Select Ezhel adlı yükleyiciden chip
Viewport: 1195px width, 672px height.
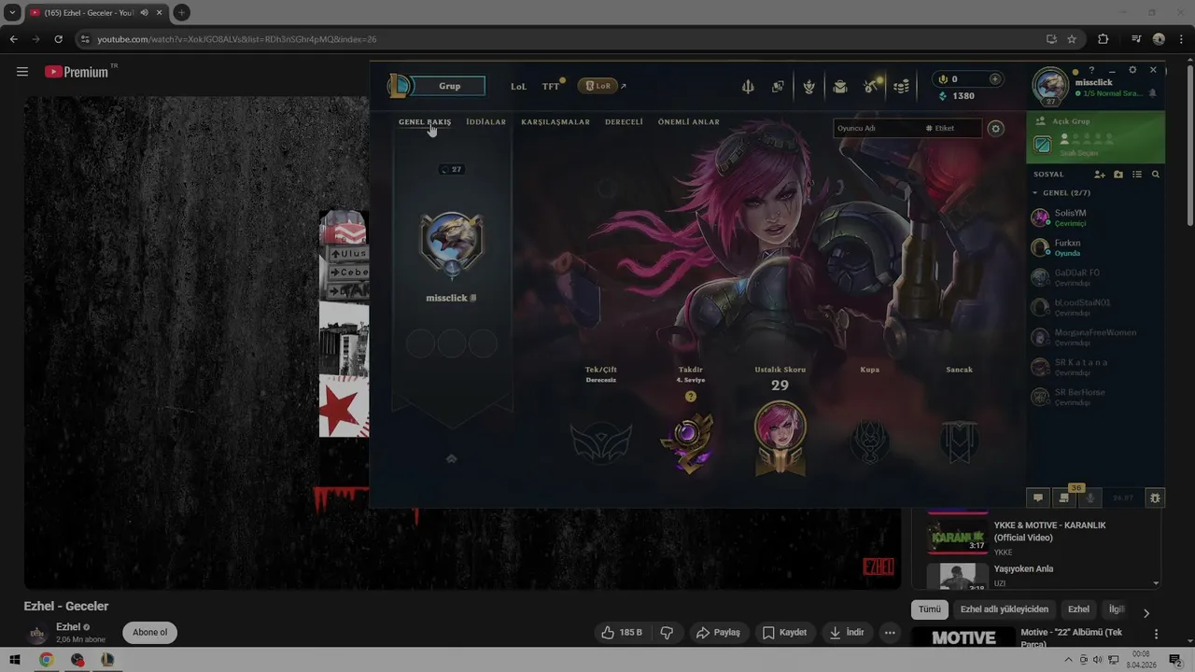coord(1005,609)
